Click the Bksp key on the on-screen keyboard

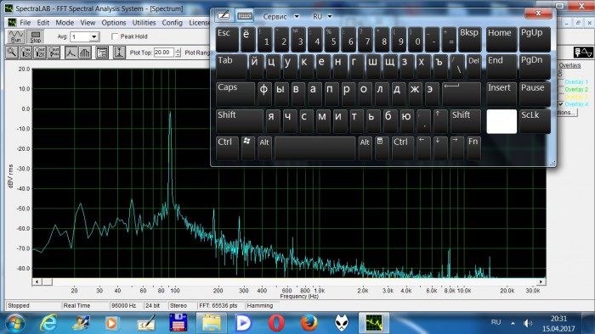click(470, 39)
